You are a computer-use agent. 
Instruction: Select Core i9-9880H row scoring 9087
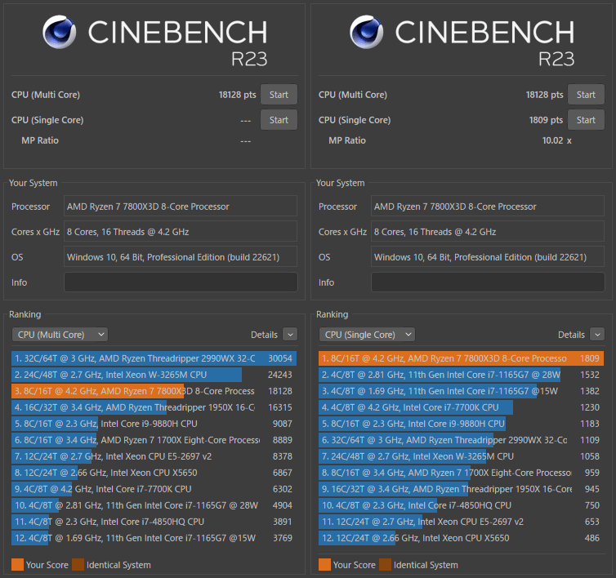(x=154, y=424)
